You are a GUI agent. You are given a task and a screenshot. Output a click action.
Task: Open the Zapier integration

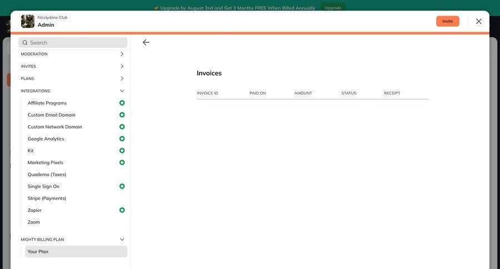point(34,210)
